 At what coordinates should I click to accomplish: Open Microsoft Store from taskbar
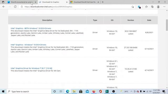(x=81, y=91)
